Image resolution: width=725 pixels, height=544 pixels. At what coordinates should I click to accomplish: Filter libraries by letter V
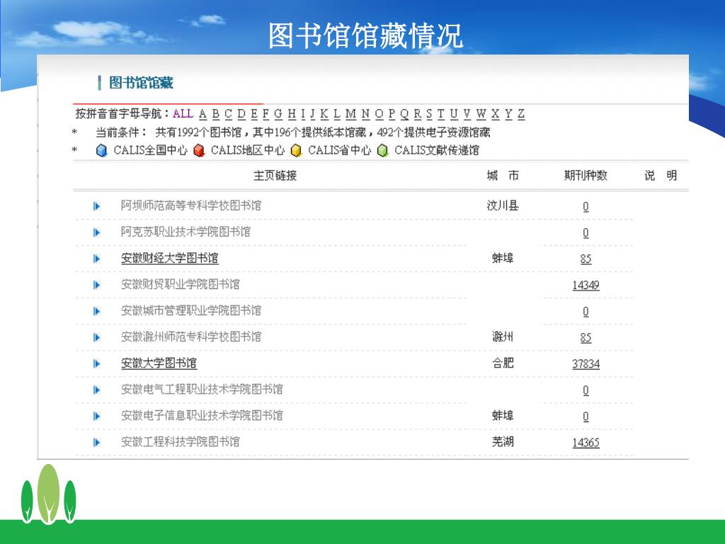[x=467, y=114]
